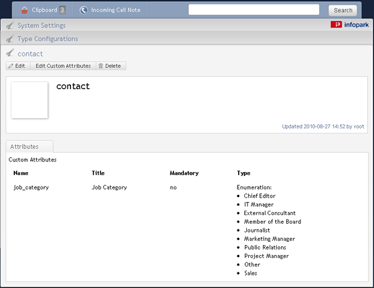Click the Custom Attributes label
Image resolution: width=374 pixels, height=288 pixels.
pyautogui.click(x=32, y=160)
